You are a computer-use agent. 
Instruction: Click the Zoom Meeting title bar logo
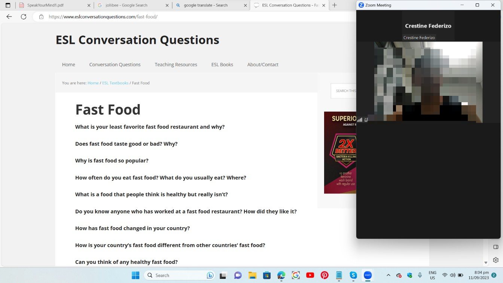361,5
